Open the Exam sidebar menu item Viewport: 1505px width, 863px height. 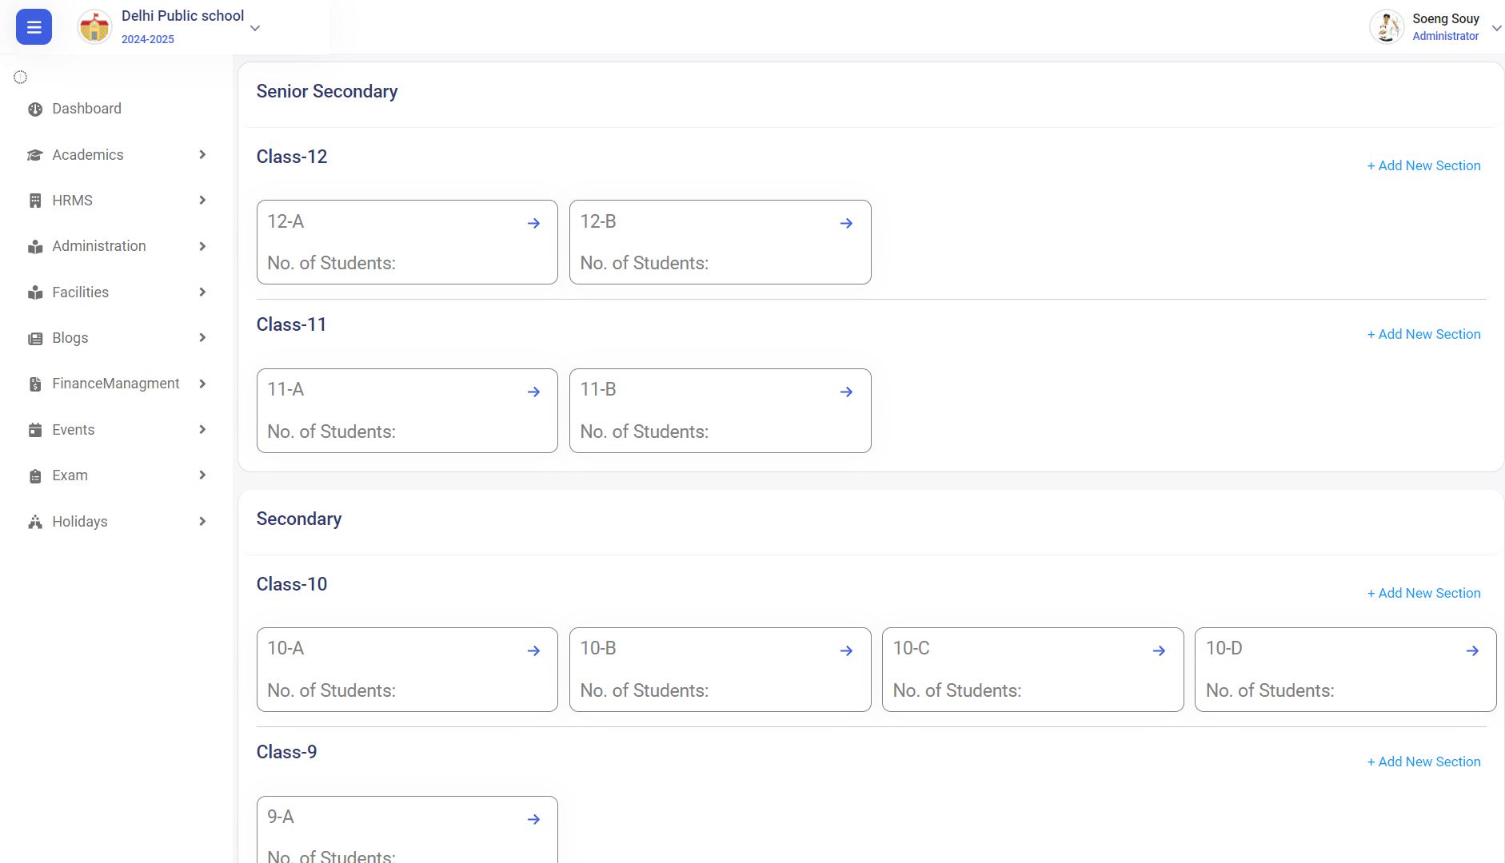(x=70, y=475)
